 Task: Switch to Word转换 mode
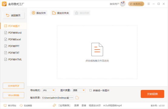[x=14, y=95]
